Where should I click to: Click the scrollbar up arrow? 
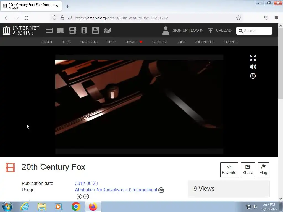pos(281,26)
